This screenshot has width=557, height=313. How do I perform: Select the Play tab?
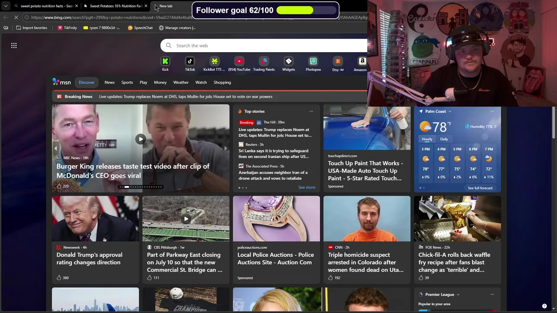[x=143, y=82]
